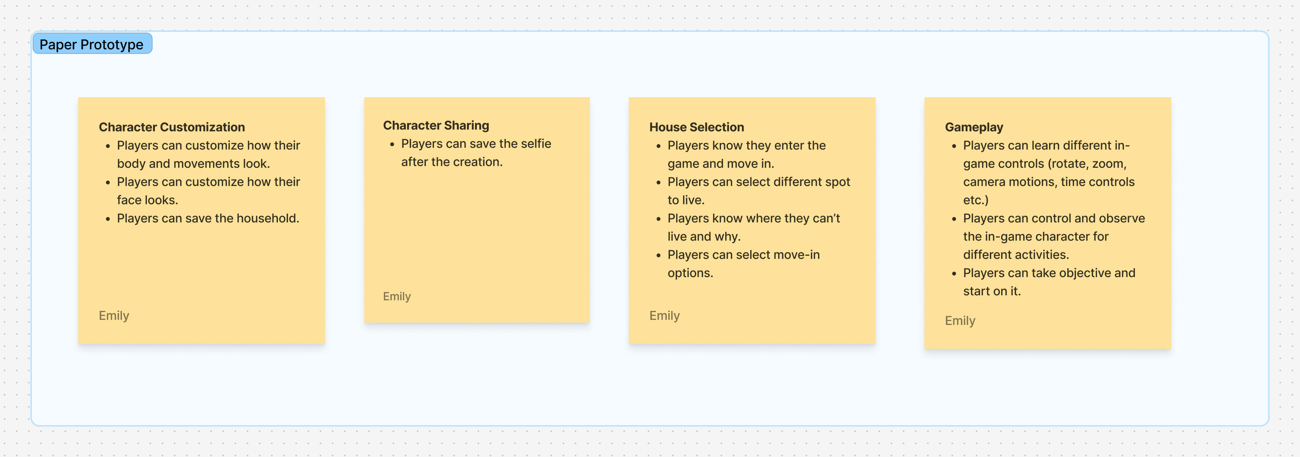The height and width of the screenshot is (457, 1300).
Task: Select the Gameplay sticky note heading
Action: tap(973, 127)
